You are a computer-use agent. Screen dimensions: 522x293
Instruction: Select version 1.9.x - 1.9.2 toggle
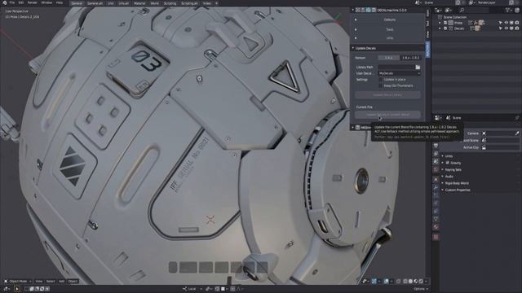(x=410, y=58)
